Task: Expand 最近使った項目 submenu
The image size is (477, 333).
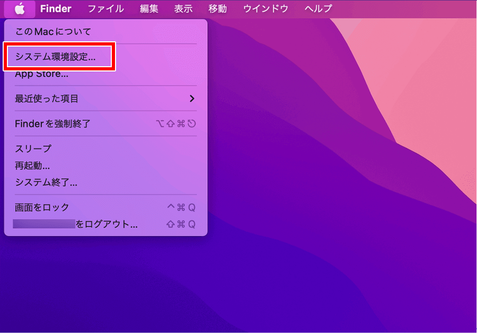Action: pos(105,98)
